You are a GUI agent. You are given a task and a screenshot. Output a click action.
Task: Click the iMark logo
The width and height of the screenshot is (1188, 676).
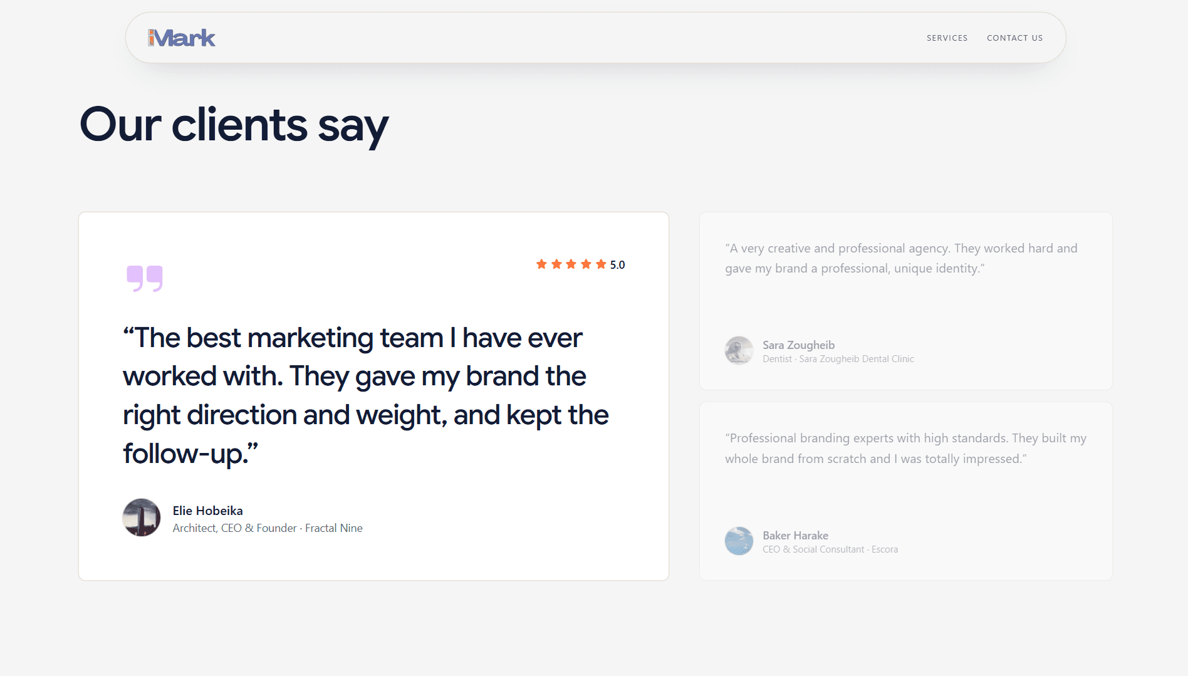[182, 38]
